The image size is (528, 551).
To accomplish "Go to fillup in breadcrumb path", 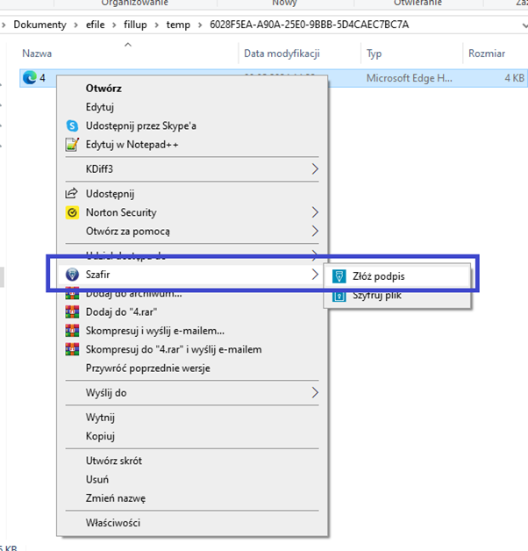I will [135, 25].
